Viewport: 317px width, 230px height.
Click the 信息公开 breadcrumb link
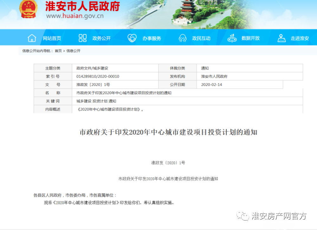73,51
